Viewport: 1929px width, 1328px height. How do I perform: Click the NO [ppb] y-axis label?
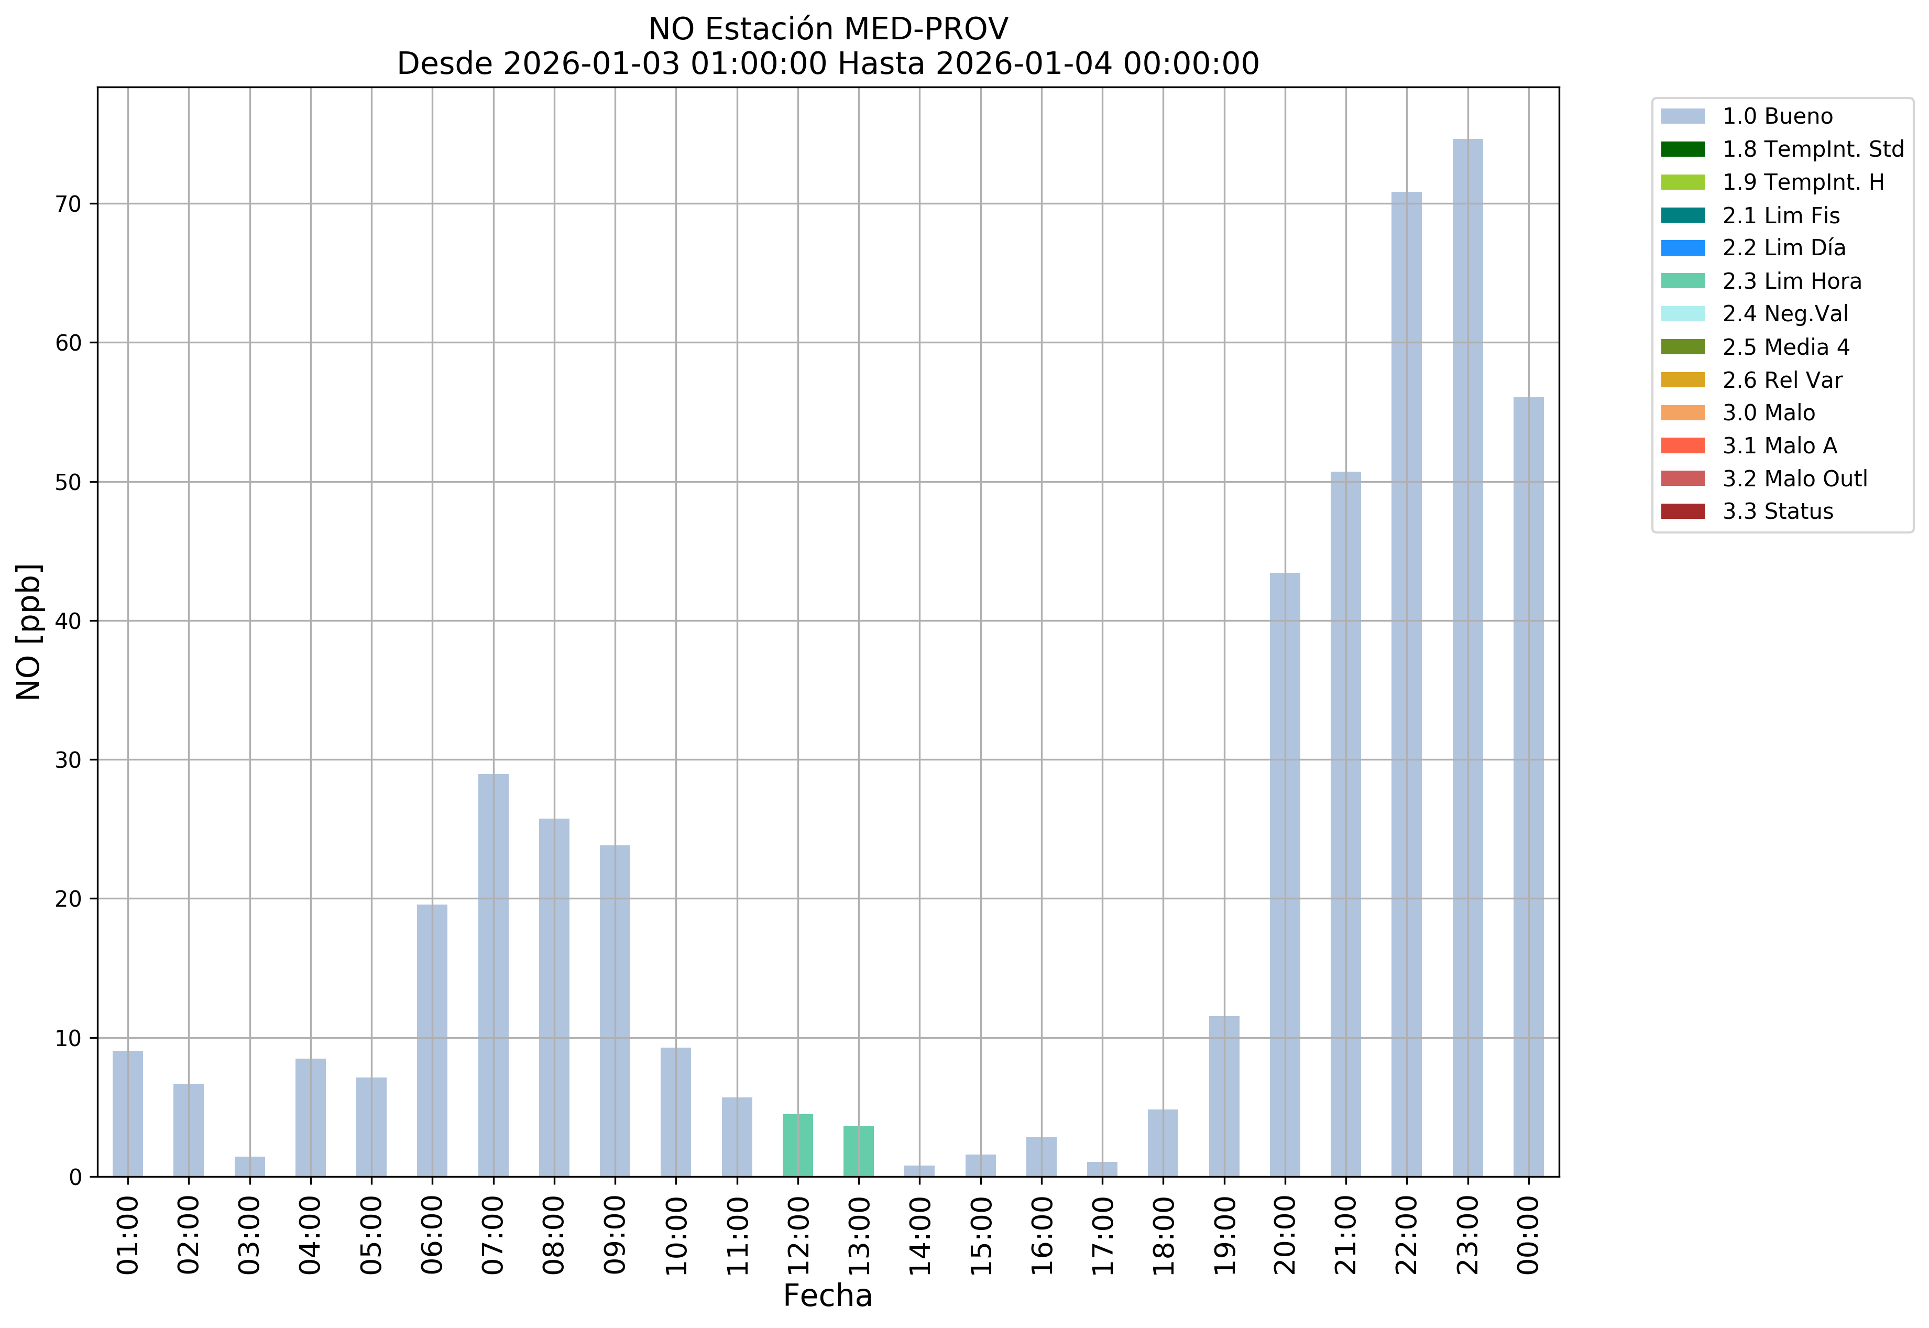click(x=29, y=632)
